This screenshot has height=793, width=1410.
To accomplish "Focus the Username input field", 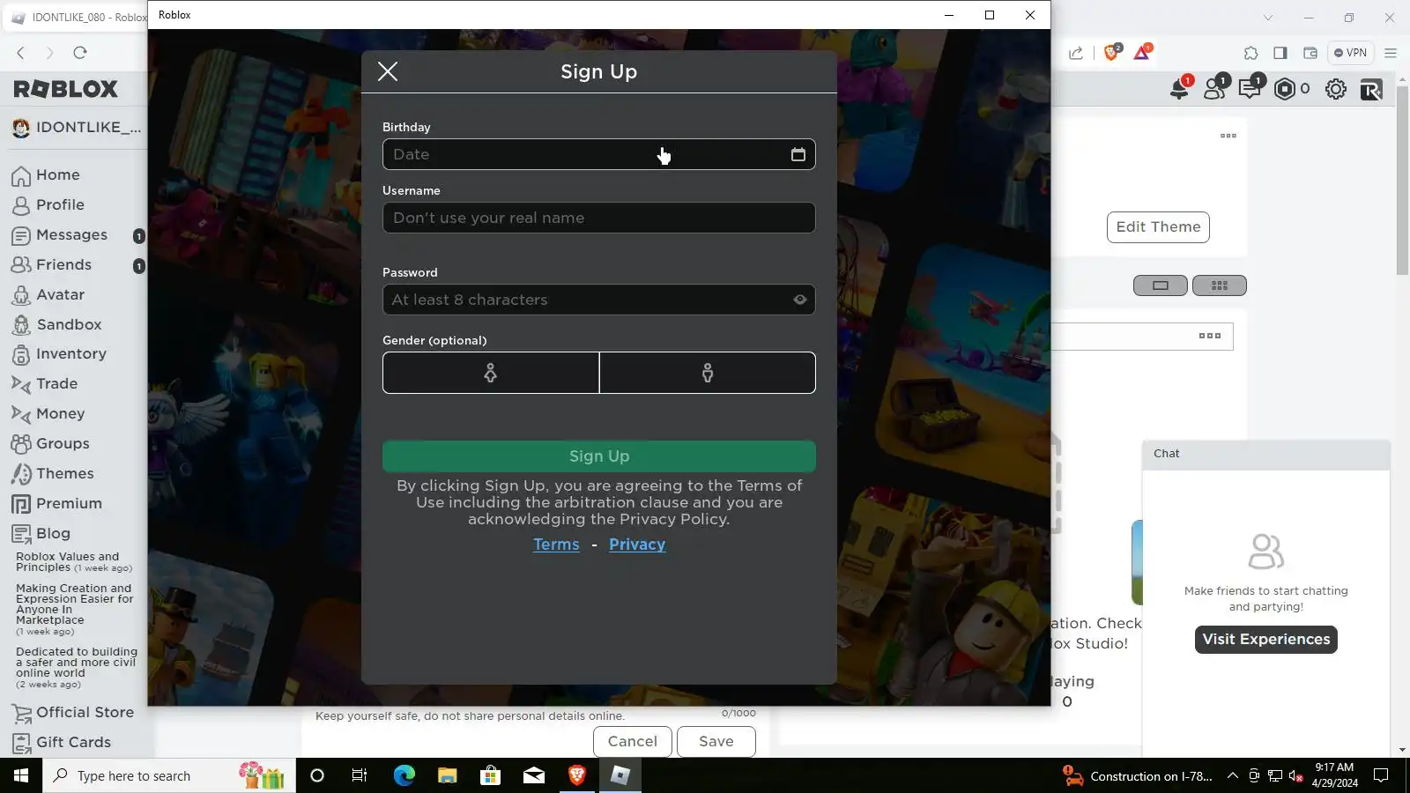I will tap(599, 218).
